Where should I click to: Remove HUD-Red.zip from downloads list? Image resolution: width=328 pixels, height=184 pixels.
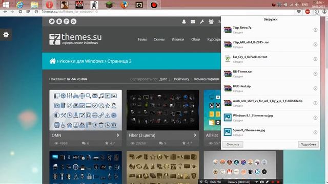pyautogui.click(x=316, y=88)
